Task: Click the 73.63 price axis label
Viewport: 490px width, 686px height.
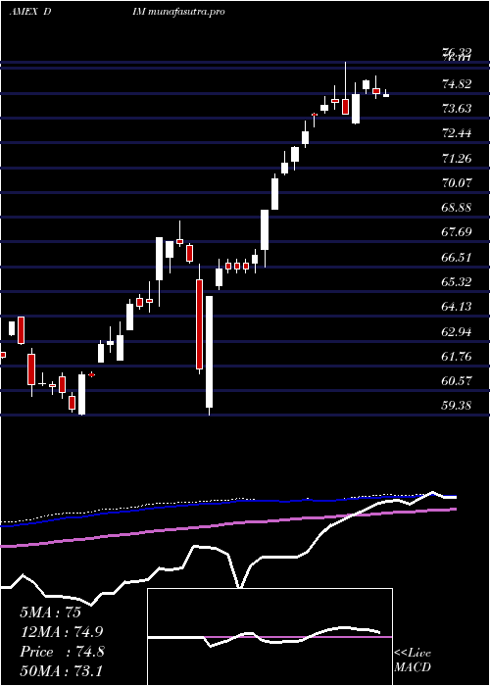Action: click(458, 109)
